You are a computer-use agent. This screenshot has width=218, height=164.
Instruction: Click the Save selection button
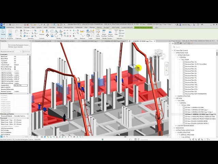(x=122, y=30)
